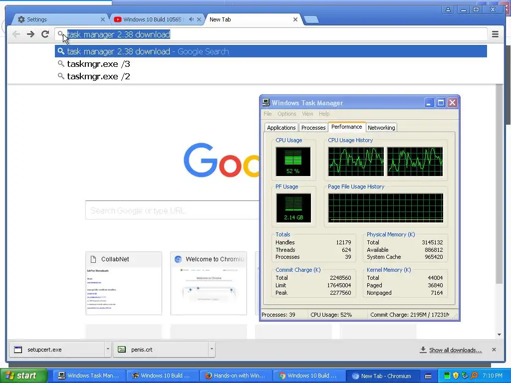Open a new tab with the blank tab button
Screen dimensions: 511x383
311,19
